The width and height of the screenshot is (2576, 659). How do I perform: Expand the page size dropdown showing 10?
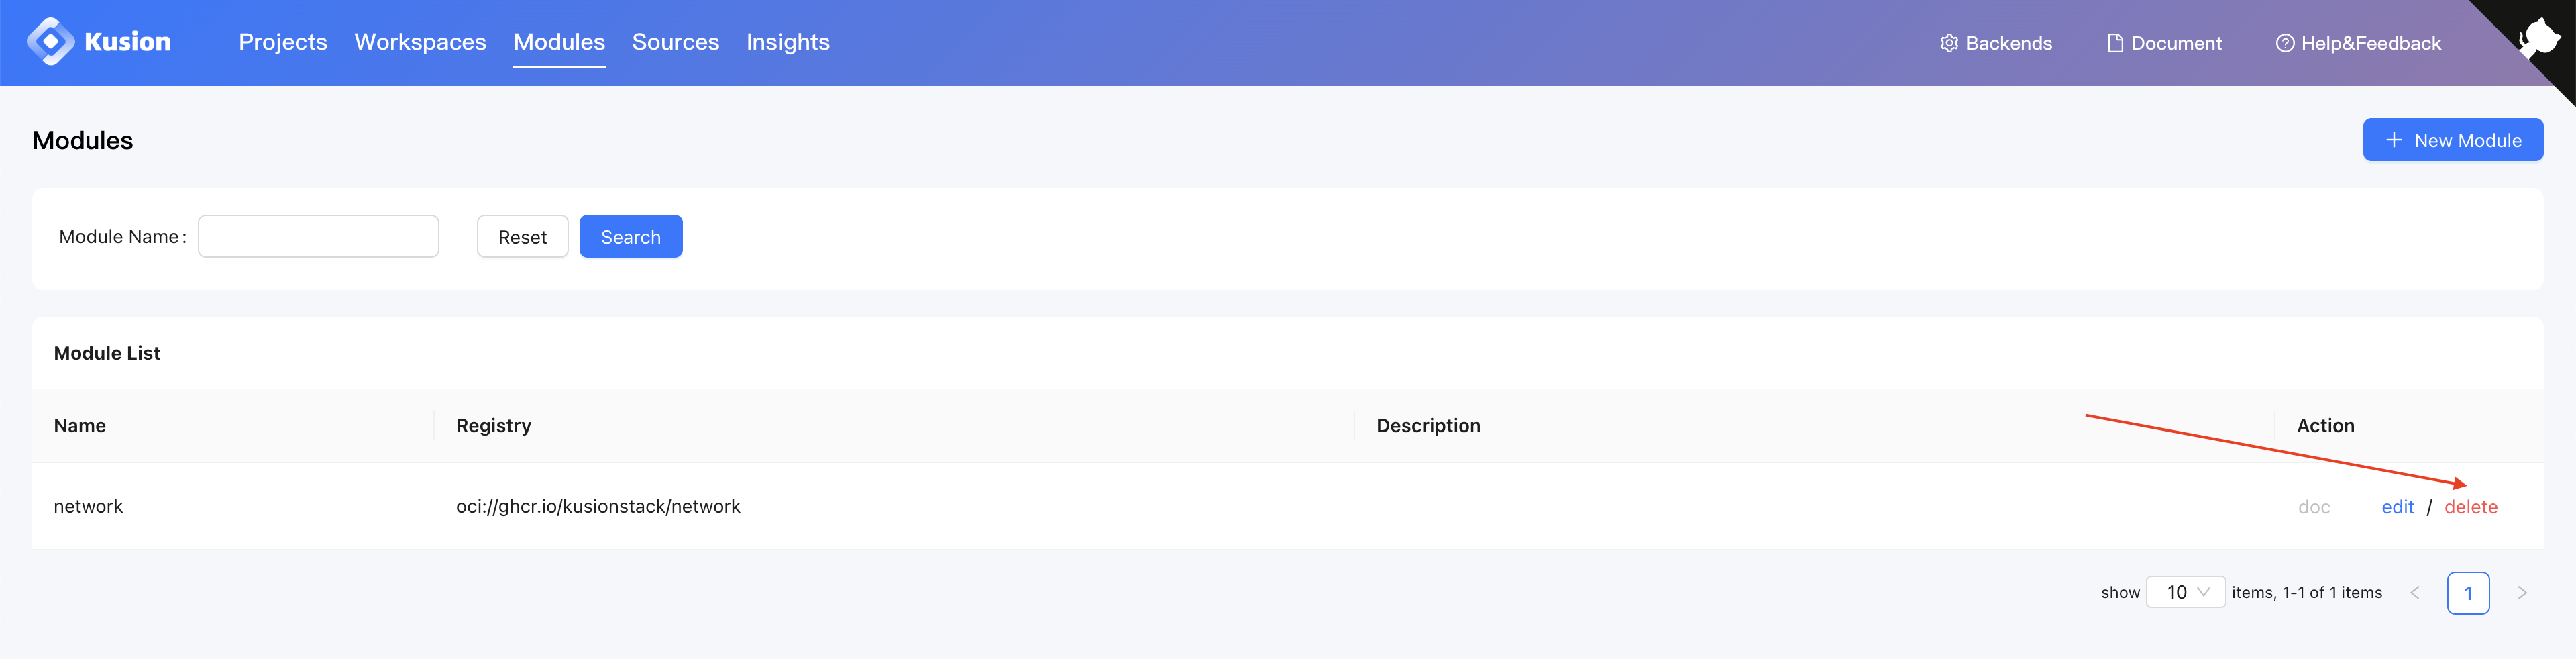[x=2185, y=592]
